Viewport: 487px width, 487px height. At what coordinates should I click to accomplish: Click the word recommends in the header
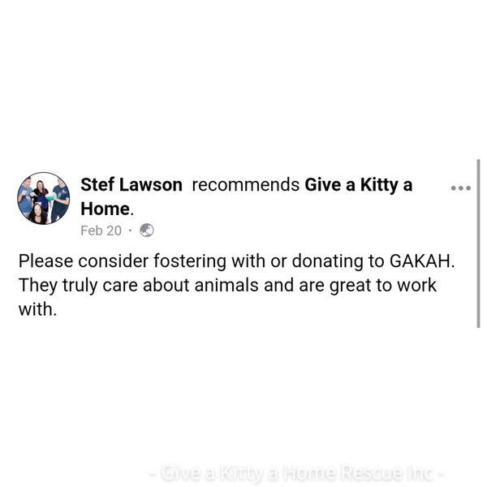246,185
